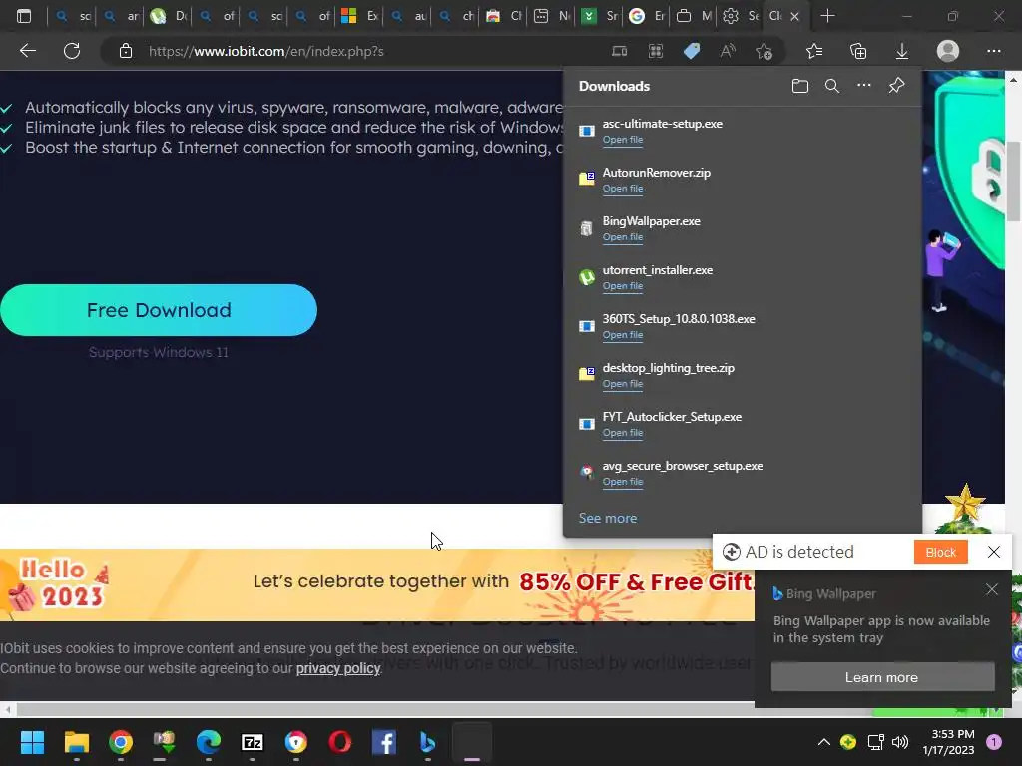
Task: Open the shopping price tag icon
Action: point(692,51)
